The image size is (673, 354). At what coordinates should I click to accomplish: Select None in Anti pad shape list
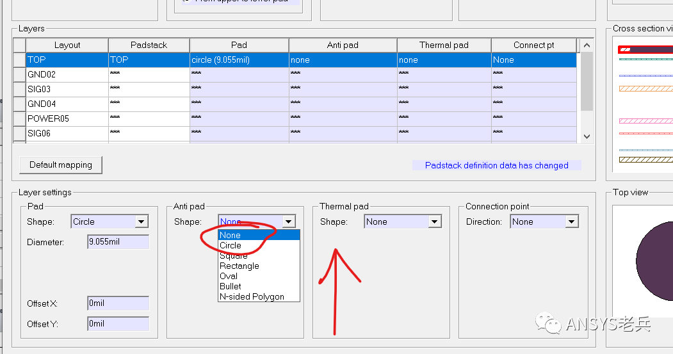tap(259, 235)
